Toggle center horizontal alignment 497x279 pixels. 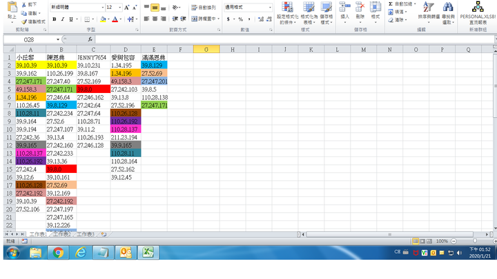point(155,19)
